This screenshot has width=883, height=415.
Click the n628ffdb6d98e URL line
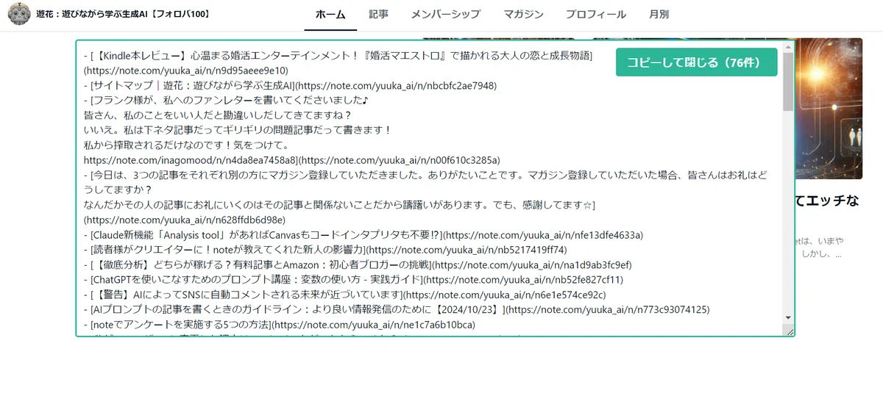pyautogui.click(x=185, y=220)
